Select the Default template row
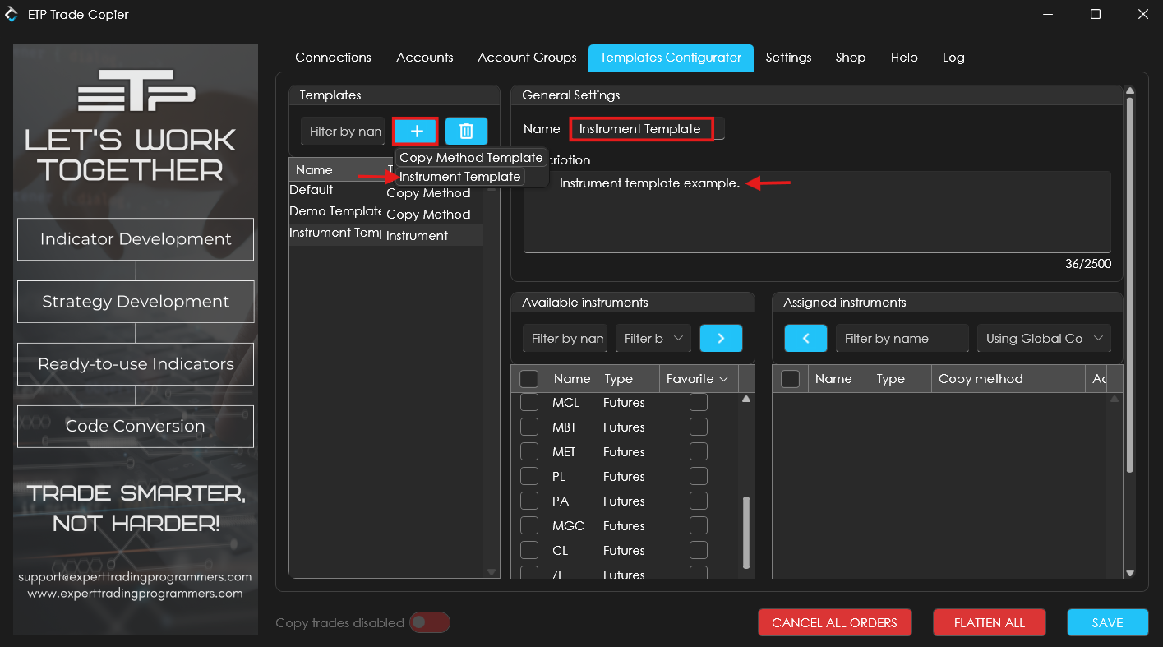This screenshot has height=647, width=1163. coord(385,190)
